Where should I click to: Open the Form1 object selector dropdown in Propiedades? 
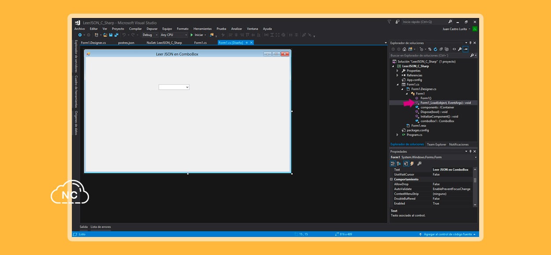coord(475,157)
